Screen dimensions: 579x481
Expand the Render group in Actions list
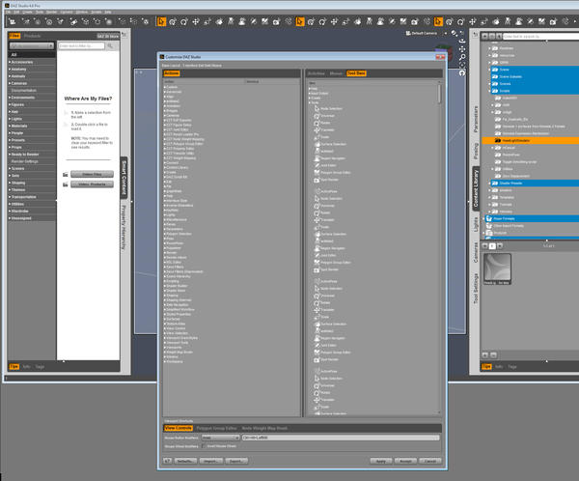[165, 253]
